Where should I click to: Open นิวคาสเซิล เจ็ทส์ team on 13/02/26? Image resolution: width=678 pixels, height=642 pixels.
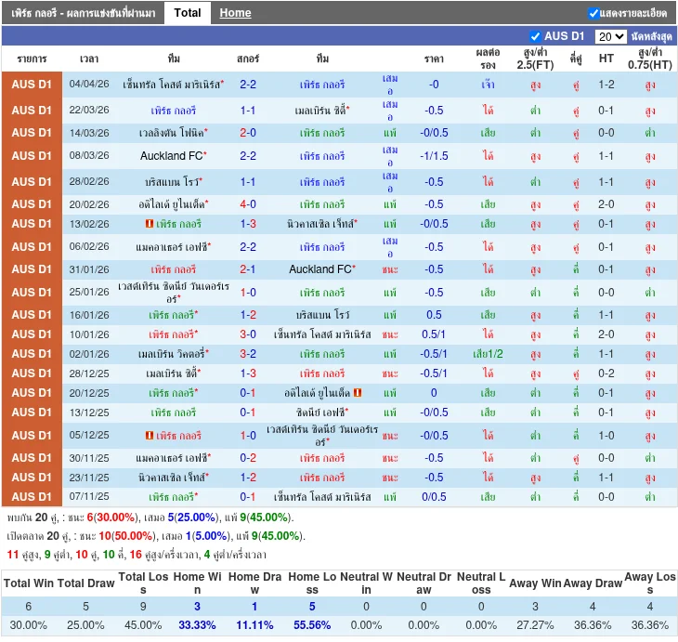tap(320, 224)
